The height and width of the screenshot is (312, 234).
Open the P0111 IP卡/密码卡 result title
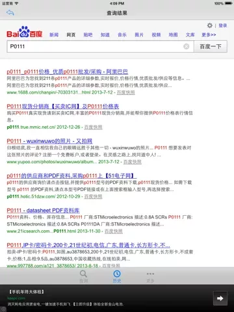point(88,245)
